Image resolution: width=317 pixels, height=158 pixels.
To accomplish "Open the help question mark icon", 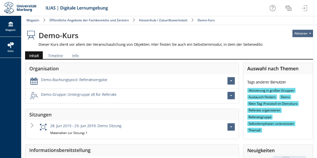I will (272, 8).
